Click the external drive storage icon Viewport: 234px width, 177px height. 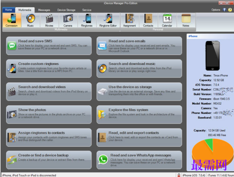coord(102,91)
